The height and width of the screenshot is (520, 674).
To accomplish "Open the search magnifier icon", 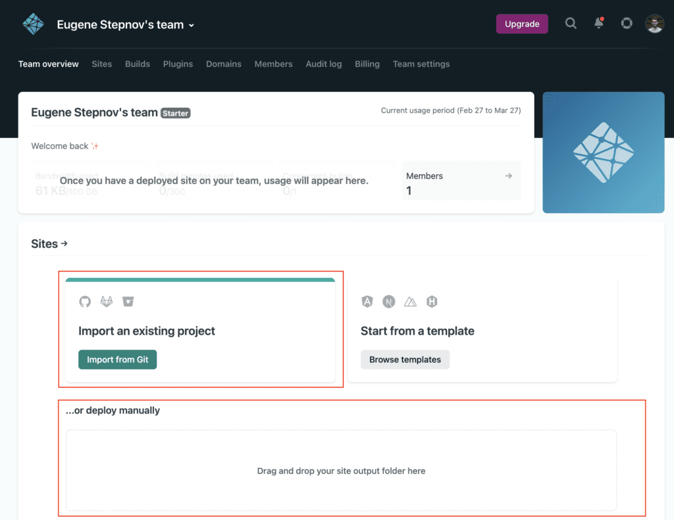I will (571, 23).
